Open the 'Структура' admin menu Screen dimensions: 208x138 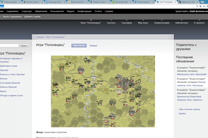coord(27,11)
